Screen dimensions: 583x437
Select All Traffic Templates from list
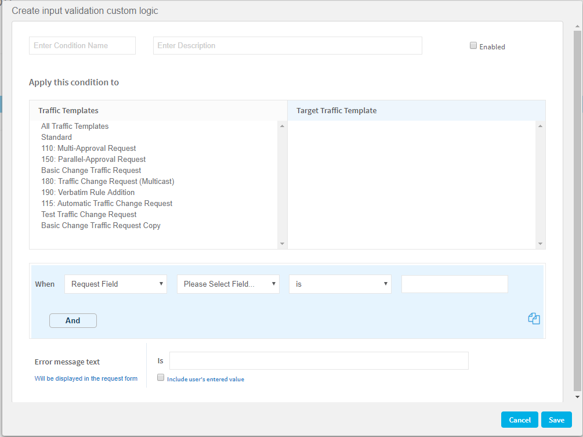tap(75, 126)
